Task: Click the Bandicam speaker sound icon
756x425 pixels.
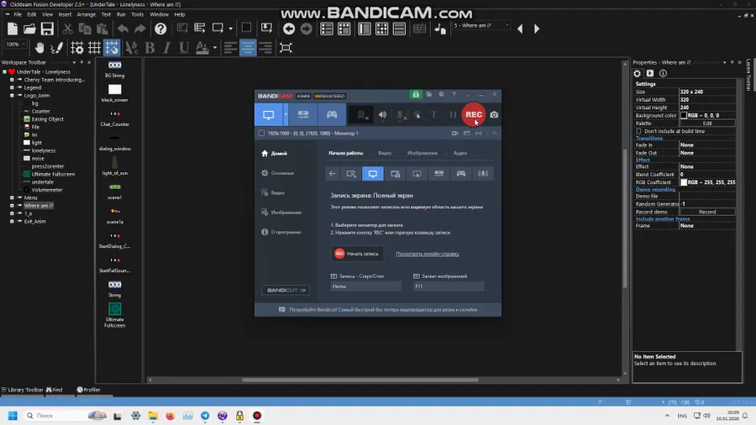Action: [x=382, y=115]
